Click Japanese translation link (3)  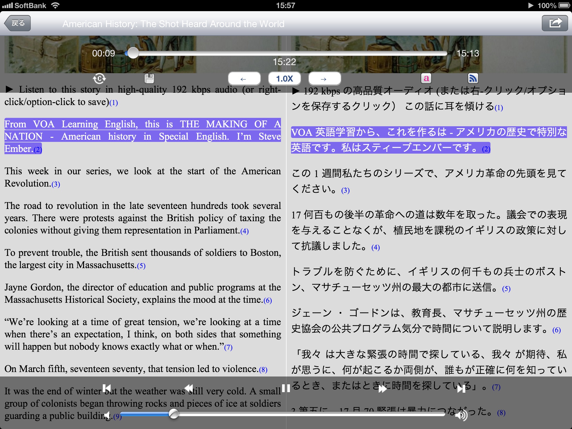[x=345, y=190]
